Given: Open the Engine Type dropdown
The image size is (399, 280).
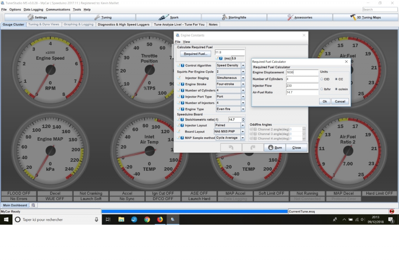Looking at the screenshot, I should pyautogui.click(x=243, y=109).
